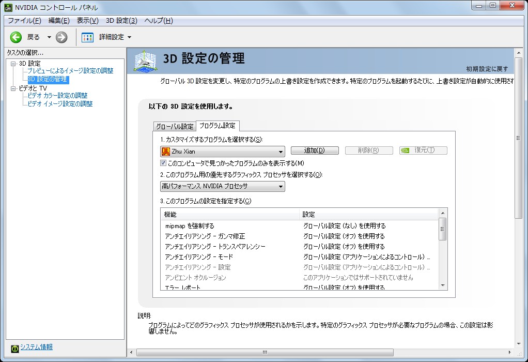The width and height of the screenshot is (528, 362).
Task: Click settings list scroll up arrow
Action: click(443, 213)
